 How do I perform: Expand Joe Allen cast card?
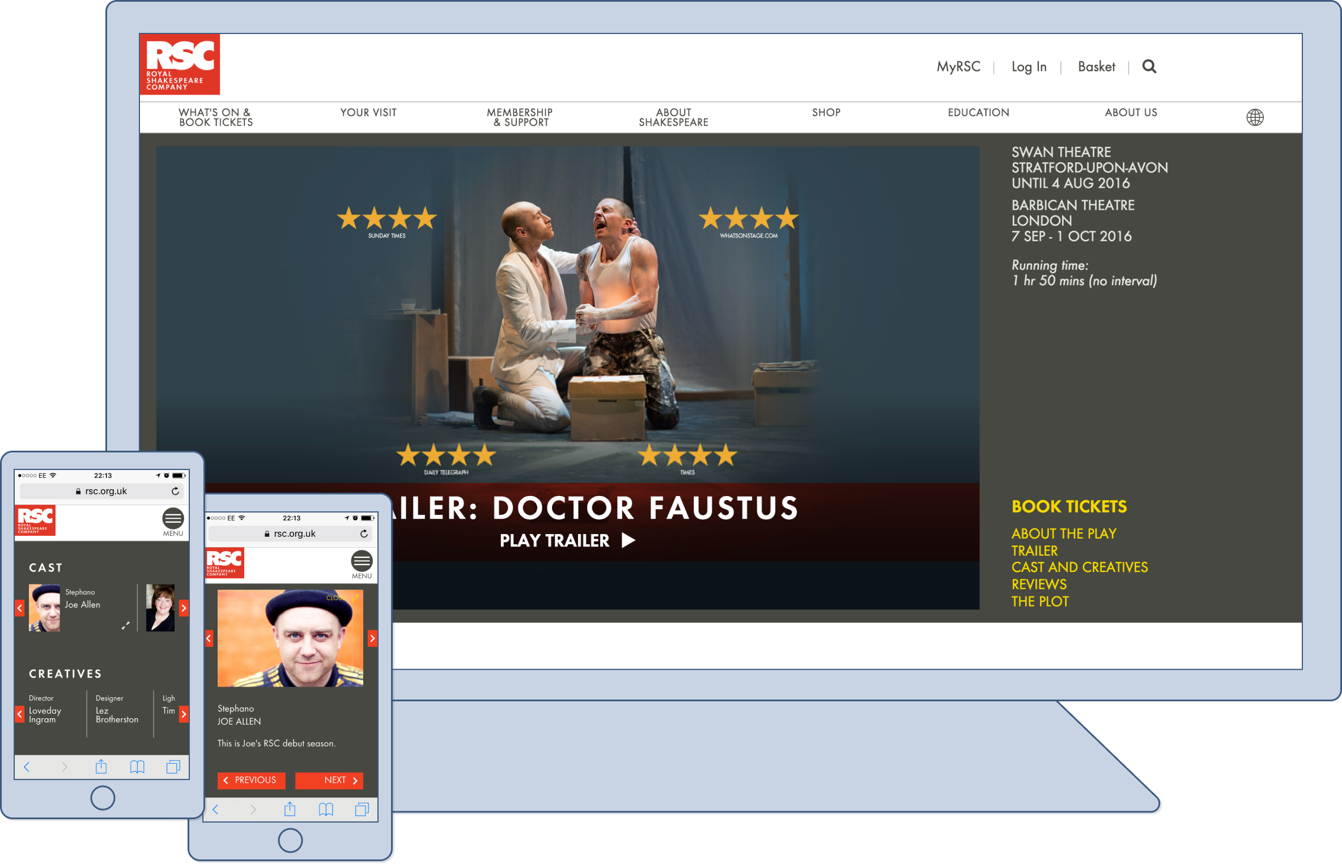click(x=125, y=625)
